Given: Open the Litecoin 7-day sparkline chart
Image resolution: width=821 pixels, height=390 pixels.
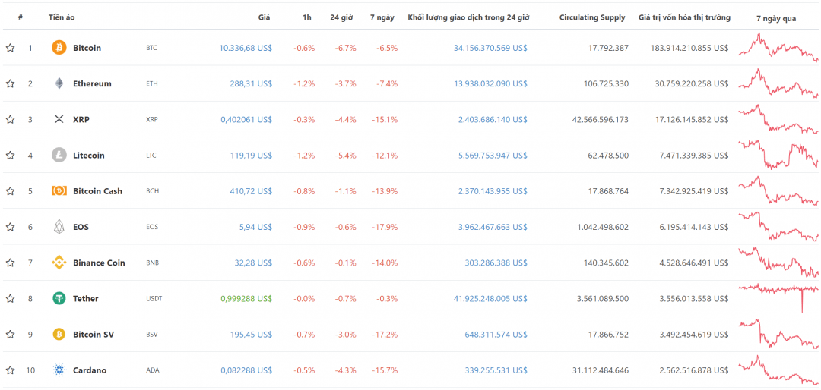Looking at the screenshot, I should (x=778, y=155).
